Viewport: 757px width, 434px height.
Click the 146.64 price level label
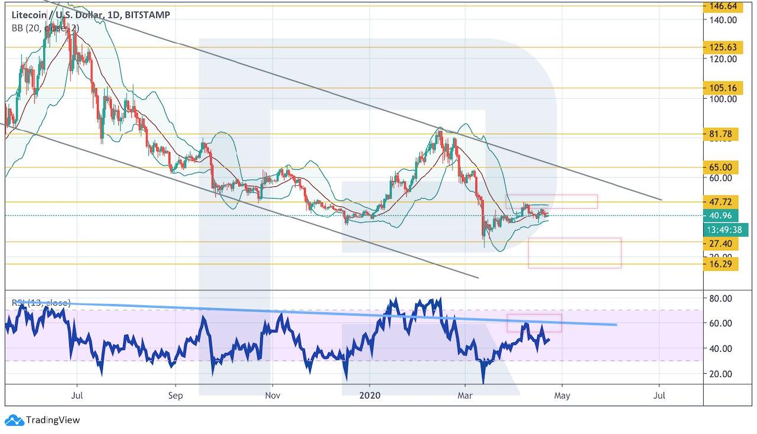click(722, 7)
